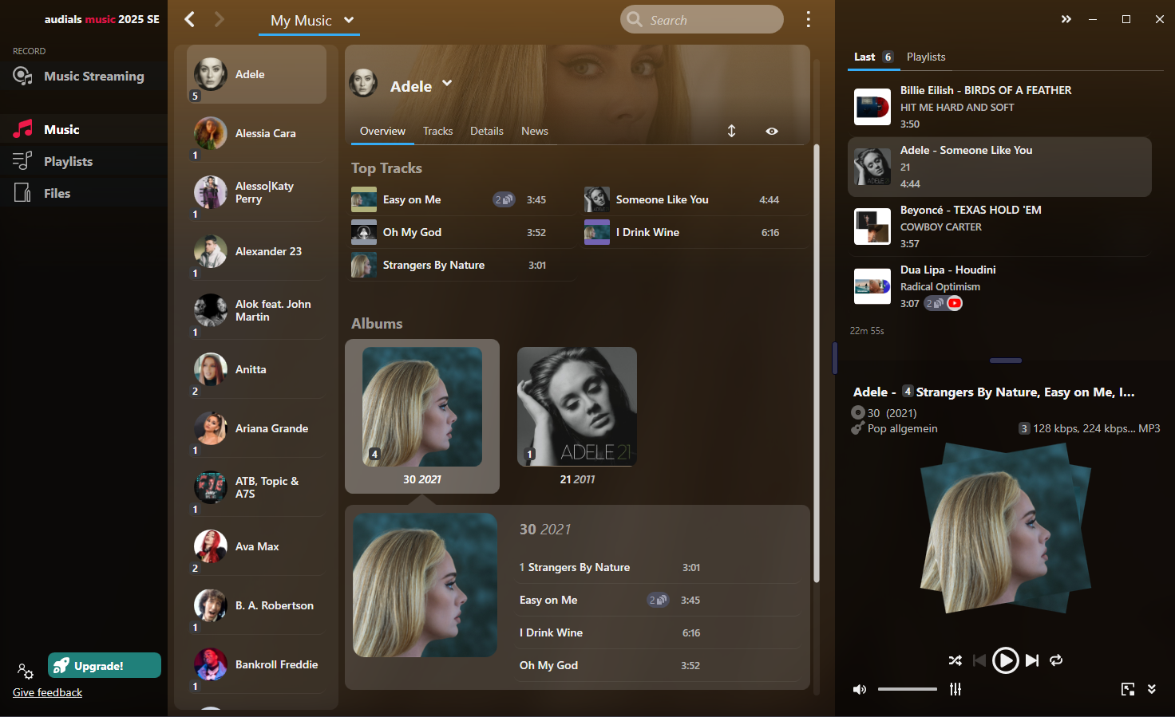Open the Details tab
The image size is (1175, 717).
[x=487, y=131]
